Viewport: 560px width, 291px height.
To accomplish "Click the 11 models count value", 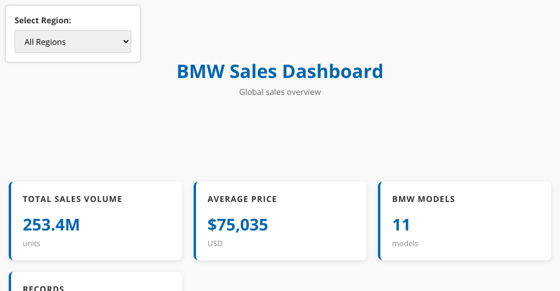I will point(401,225).
